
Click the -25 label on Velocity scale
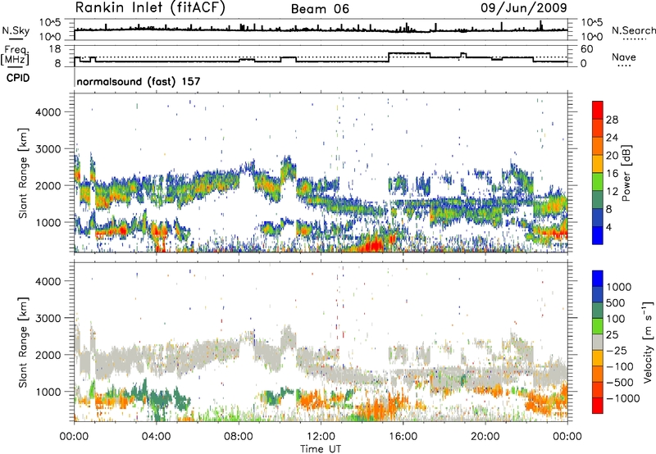[x=616, y=351]
